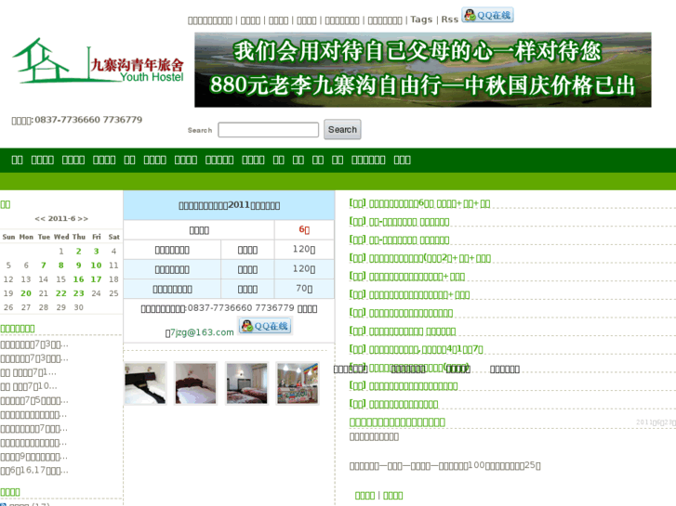676x506 pixels.
Task: Click the QQ online button beside the email
Action: click(x=265, y=326)
